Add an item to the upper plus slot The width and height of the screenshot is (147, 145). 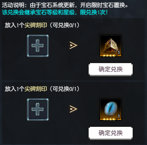coord(38,46)
